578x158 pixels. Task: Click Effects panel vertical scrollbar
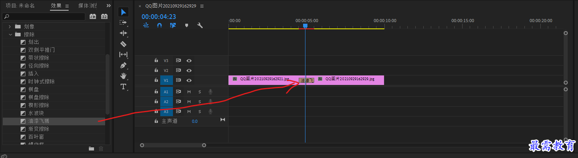(x=108, y=85)
